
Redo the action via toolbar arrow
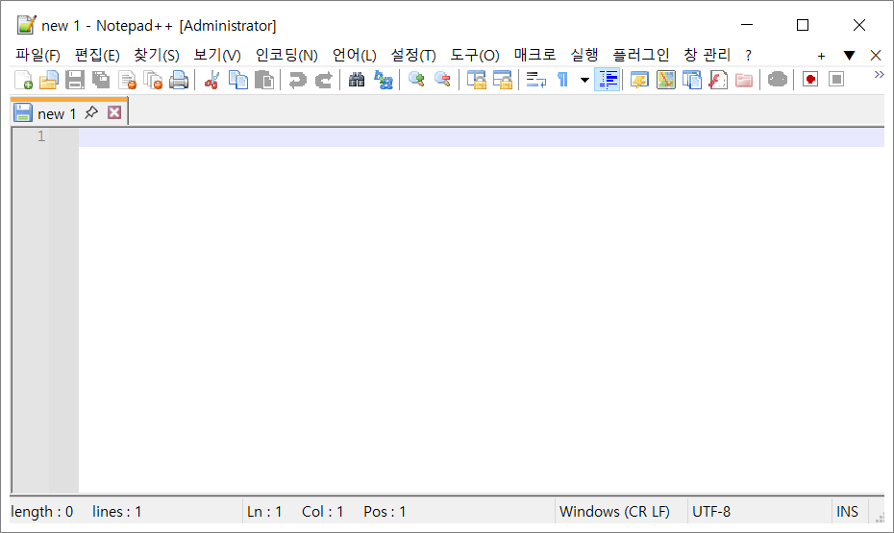tap(323, 80)
